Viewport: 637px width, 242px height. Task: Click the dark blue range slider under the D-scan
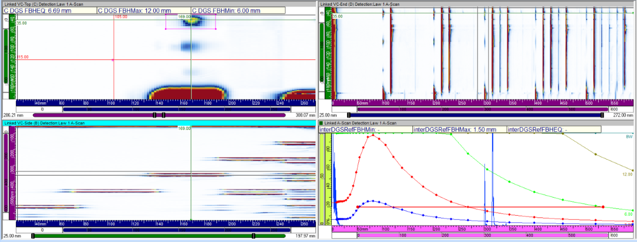click(x=474, y=115)
